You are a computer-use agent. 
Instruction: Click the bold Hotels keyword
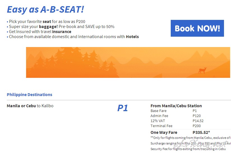click(x=132, y=37)
